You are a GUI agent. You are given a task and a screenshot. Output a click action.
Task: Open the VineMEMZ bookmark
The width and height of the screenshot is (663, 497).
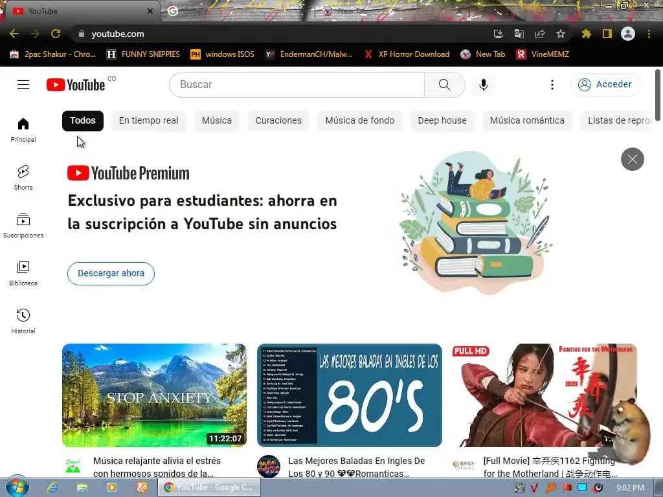point(543,54)
